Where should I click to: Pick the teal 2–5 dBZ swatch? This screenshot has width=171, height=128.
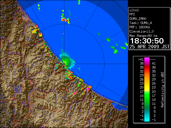[147, 111]
